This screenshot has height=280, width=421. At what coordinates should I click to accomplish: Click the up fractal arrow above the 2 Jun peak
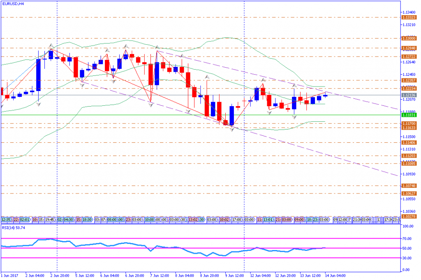click(51, 45)
